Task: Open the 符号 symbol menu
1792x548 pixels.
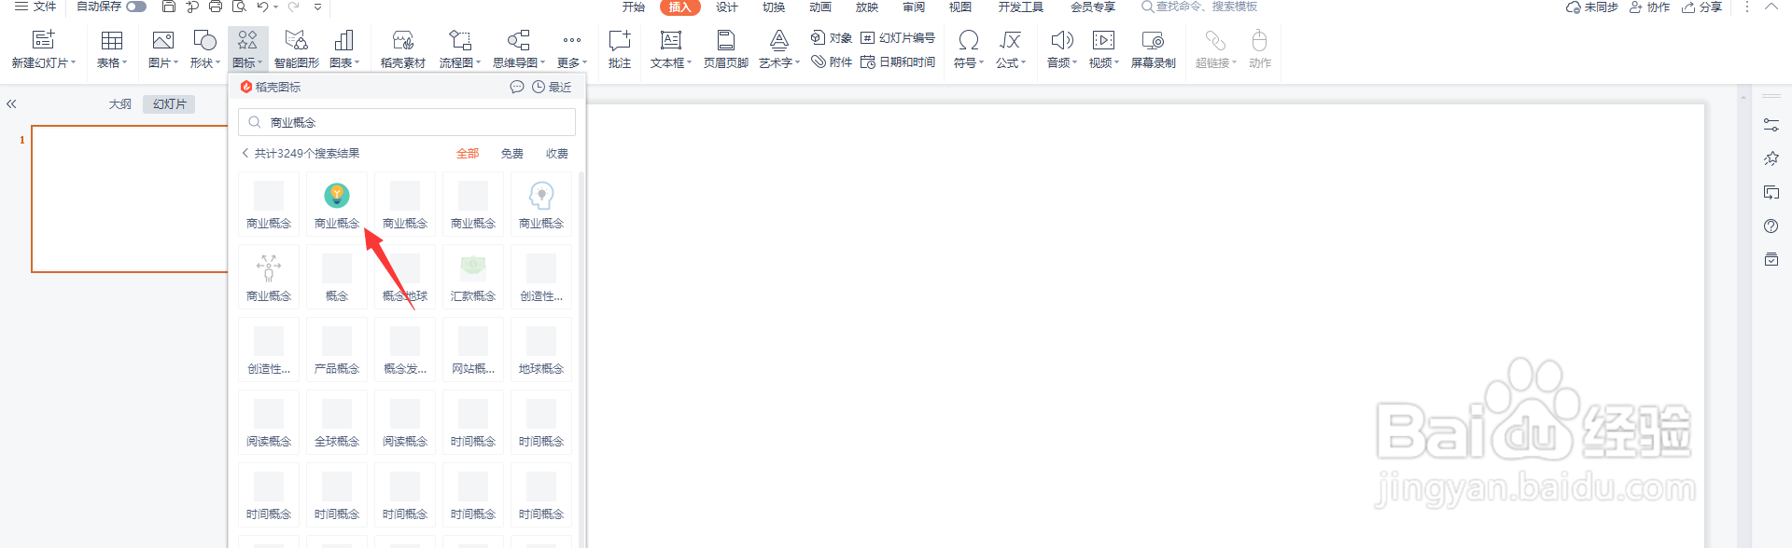Action: tap(969, 49)
